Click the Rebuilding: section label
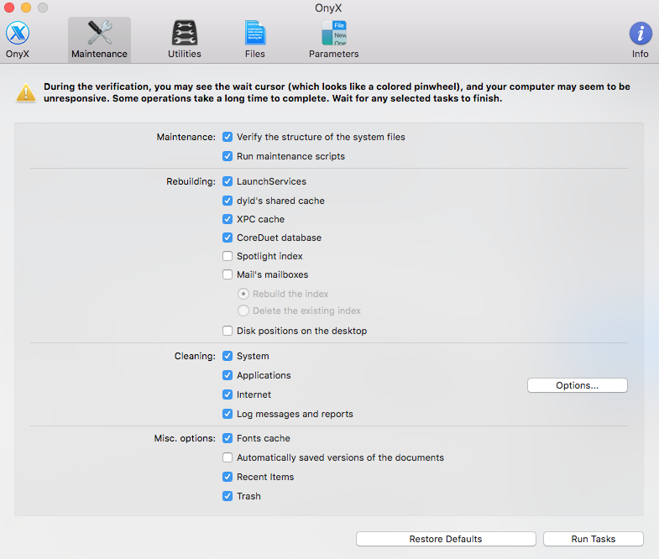The height and width of the screenshot is (559, 659). (191, 181)
